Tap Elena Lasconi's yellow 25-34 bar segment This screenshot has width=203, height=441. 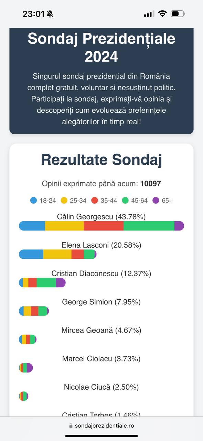tap(57, 254)
